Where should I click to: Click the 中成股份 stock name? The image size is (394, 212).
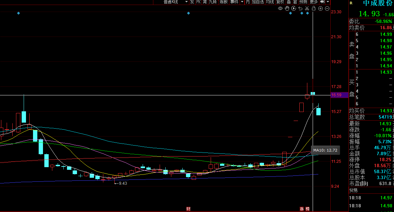[378, 3]
